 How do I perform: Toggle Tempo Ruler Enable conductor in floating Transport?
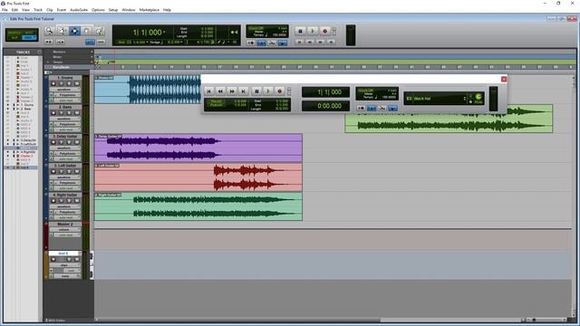tap(392, 108)
